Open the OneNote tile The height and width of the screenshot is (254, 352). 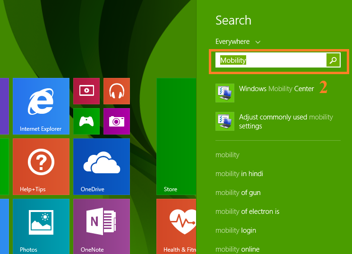pos(102,227)
